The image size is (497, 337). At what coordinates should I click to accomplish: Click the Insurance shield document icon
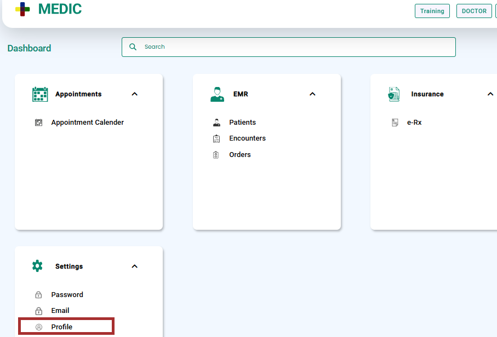click(394, 94)
